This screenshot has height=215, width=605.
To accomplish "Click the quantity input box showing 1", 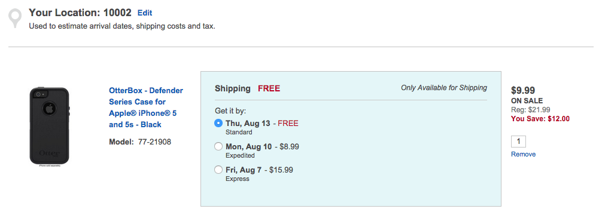I will pyautogui.click(x=518, y=142).
